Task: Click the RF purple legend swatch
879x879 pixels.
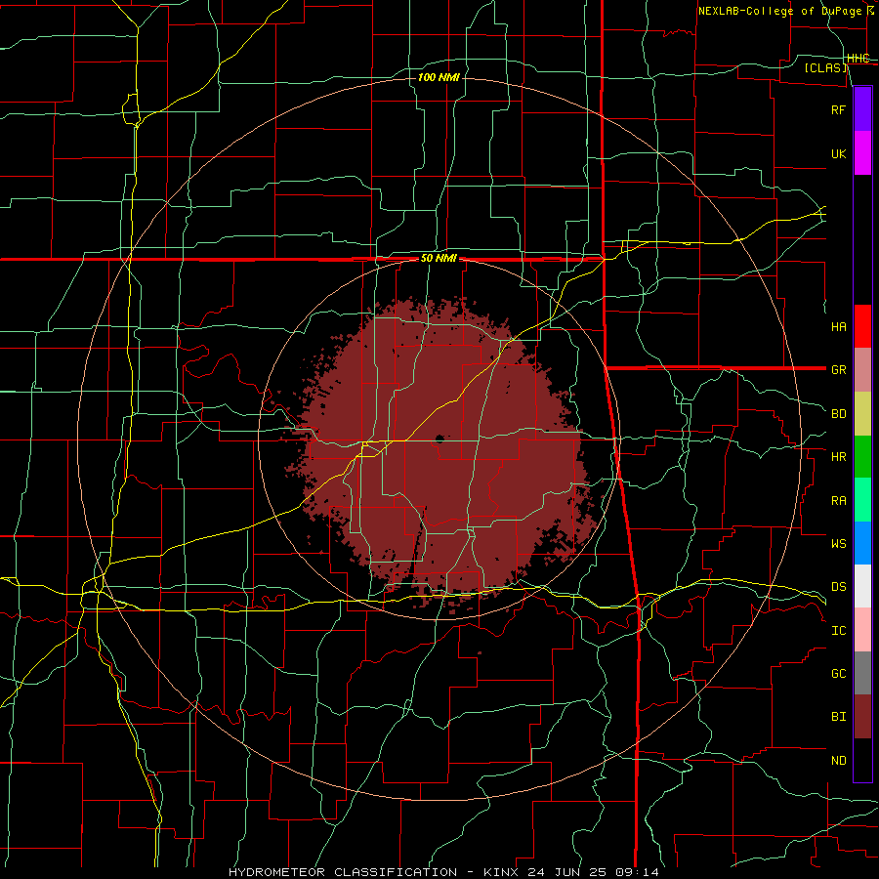Action: (862, 109)
